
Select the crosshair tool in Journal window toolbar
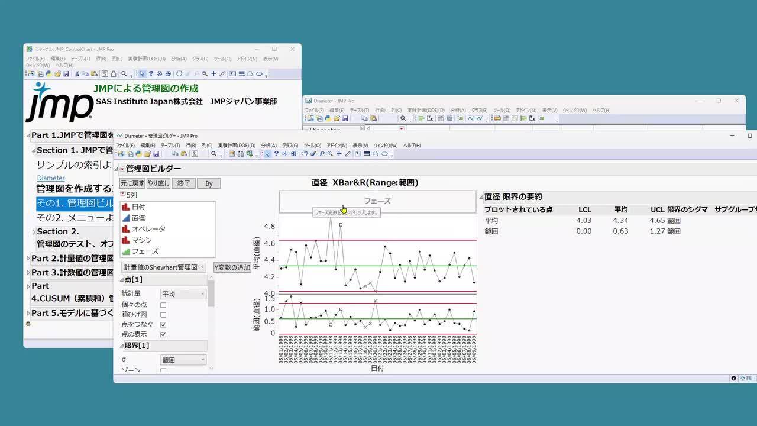pos(213,74)
